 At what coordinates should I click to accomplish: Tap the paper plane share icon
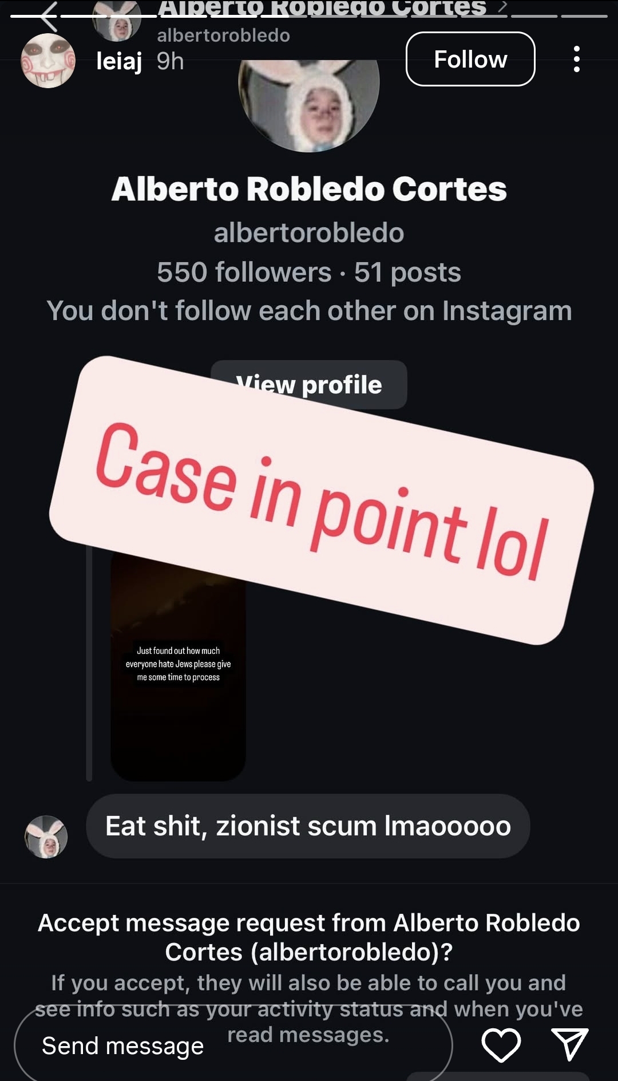[569, 1044]
